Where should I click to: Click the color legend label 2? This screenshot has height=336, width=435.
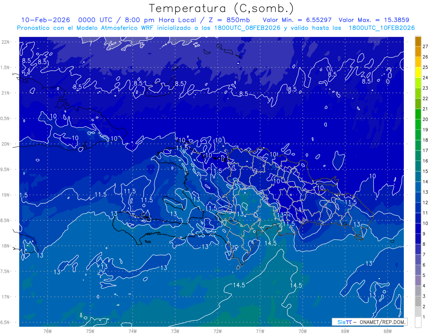[424, 307]
